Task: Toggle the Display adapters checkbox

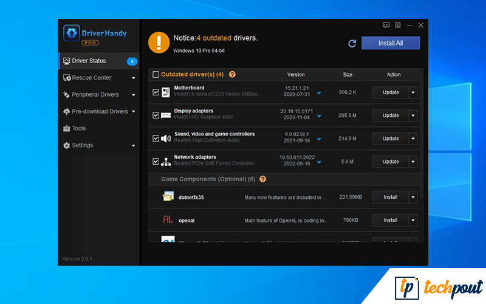Action: [156, 116]
